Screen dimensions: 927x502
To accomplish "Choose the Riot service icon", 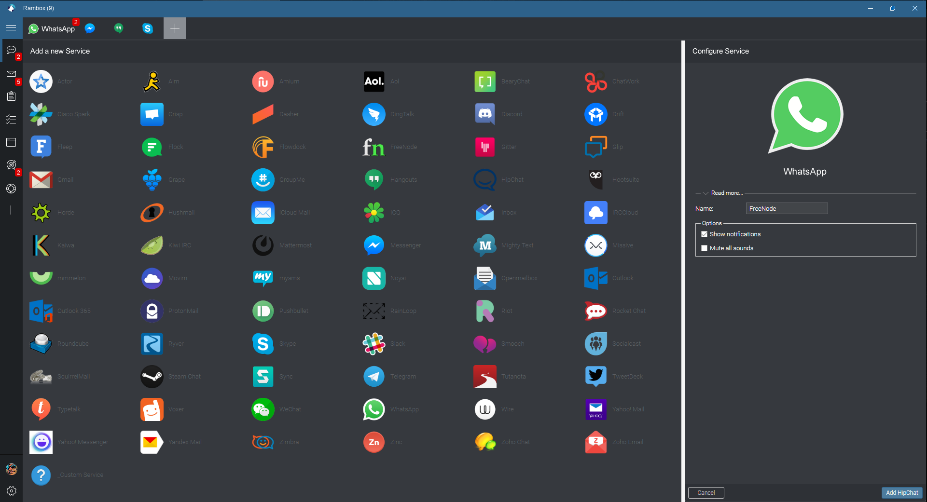I will [x=485, y=311].
